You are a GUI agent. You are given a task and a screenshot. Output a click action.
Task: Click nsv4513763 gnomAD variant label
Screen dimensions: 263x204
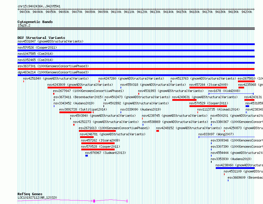[203, 78]
